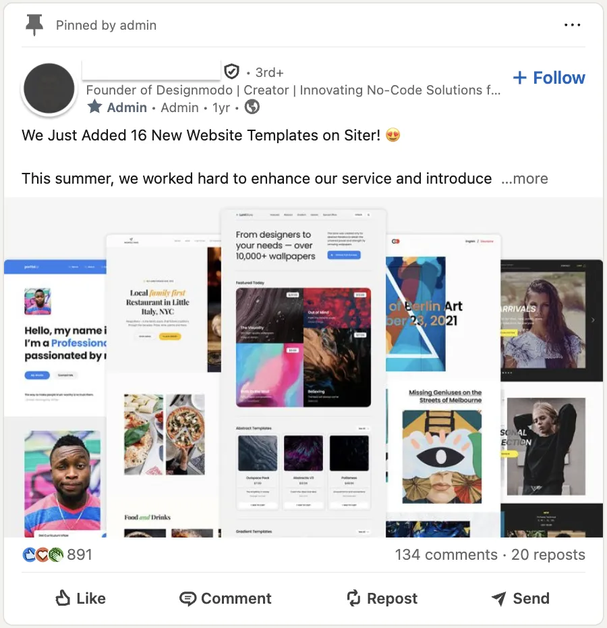The height and width of the screenshot is (628, 607).
Task: Open the 891 reactions count
Action: 80,554
